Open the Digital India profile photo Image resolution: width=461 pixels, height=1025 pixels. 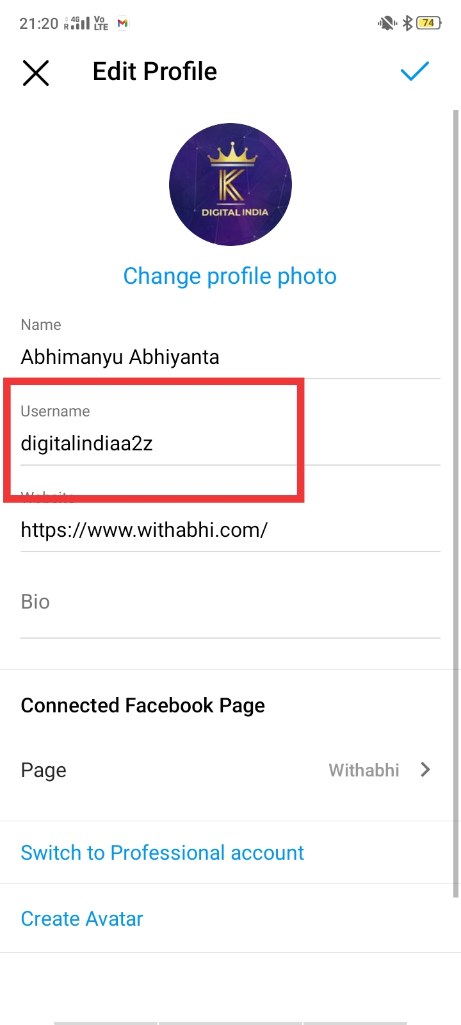point(230,184)
